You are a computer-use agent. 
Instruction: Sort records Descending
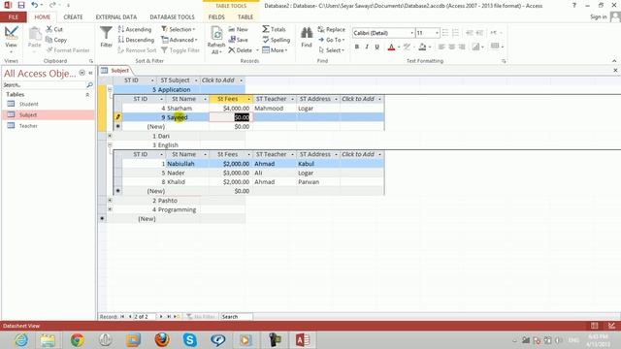(x=136, y=40)
